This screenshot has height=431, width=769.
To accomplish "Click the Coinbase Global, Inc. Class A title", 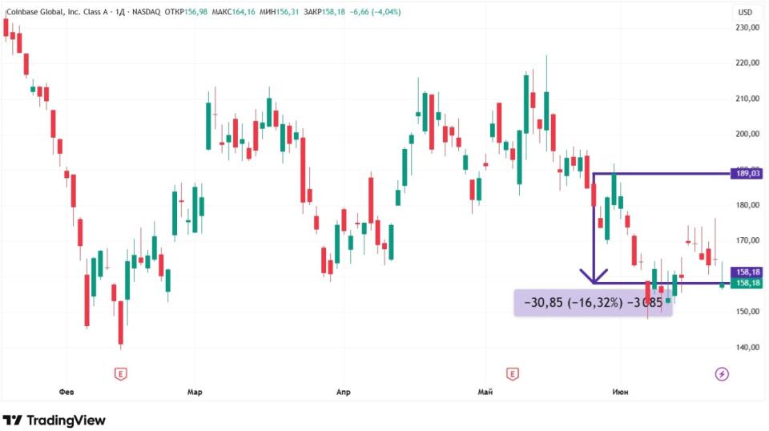I will coord(58,12).
